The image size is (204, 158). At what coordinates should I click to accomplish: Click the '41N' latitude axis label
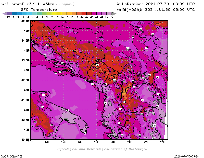tap(27, 110)
